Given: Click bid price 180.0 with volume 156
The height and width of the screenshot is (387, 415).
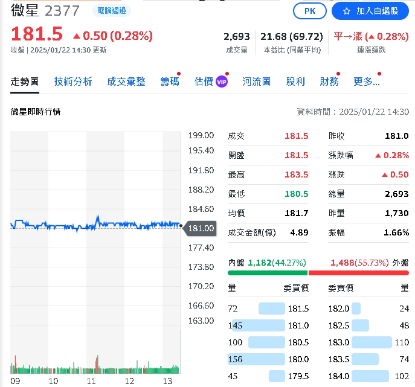Looking at the screenshot, I should 268,359.
